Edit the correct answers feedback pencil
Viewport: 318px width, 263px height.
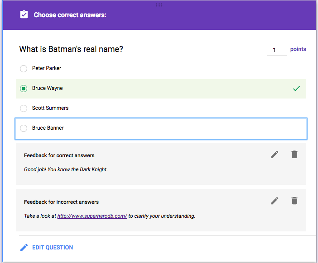[275, 155]
